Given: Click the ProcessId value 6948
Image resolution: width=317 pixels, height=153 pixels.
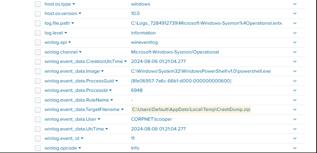Looking at the screenshot, I should pyautogui.click(x=137, y=91).
